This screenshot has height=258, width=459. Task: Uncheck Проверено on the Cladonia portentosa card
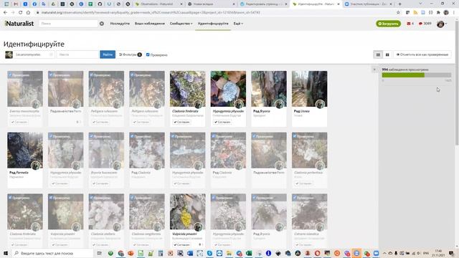(295, 136)
